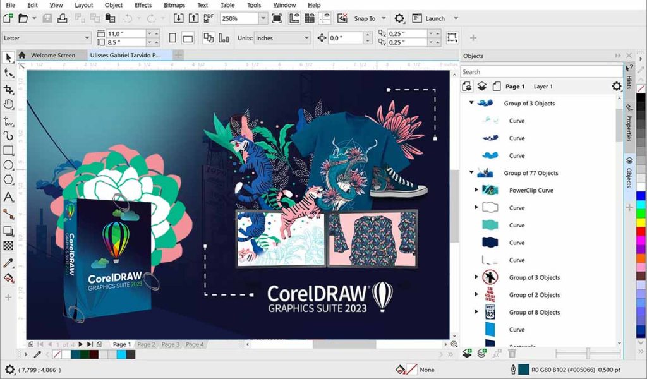Image resolution: width=647 pixels, height=379 pixels.
Task: Choose the Polygon tool
Action: click(8, 180)
